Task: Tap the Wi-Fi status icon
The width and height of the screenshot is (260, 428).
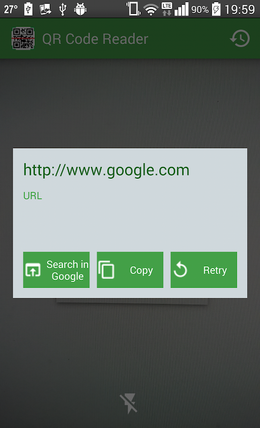Action: 151,10
